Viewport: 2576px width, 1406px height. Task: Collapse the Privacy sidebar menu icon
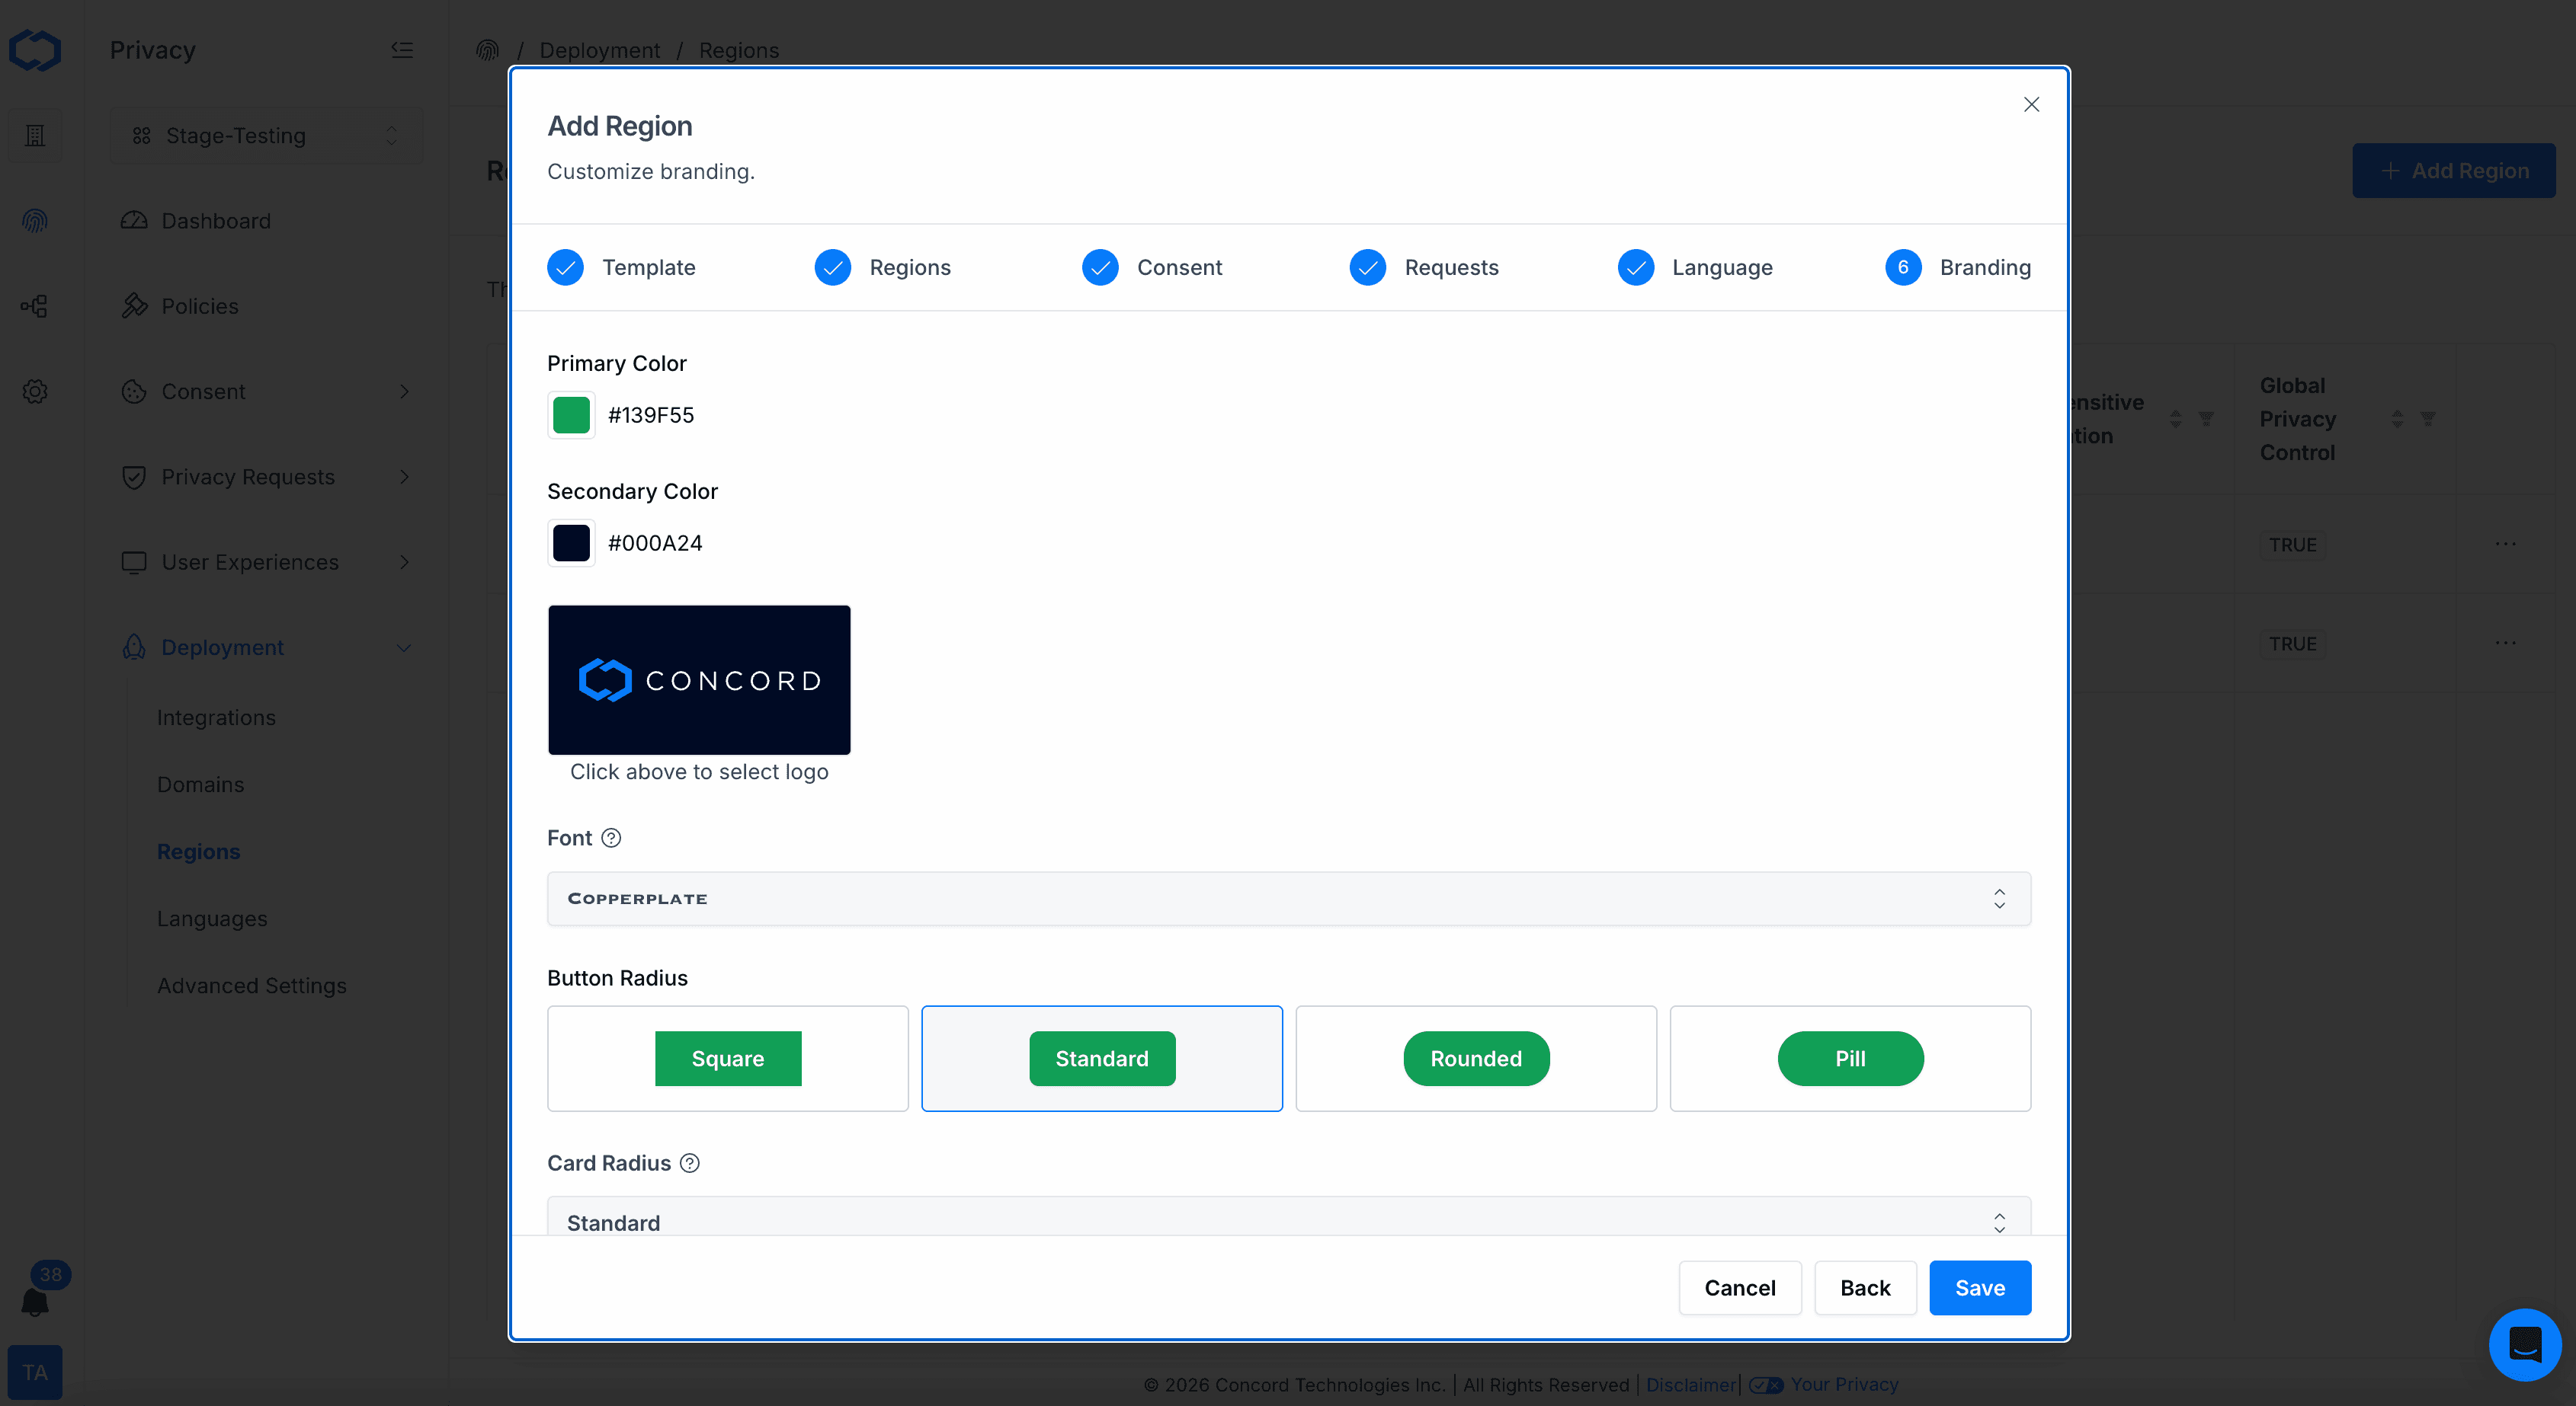click(402, 50)
